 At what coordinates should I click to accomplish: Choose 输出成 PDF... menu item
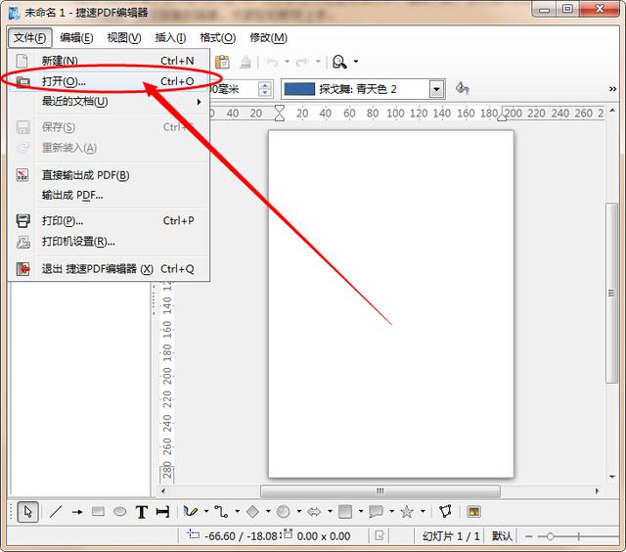pos(109,196)
